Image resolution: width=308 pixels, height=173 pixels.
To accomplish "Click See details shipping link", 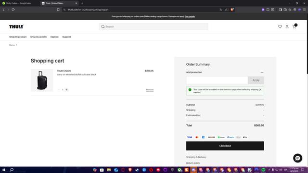I will (190, 17).
